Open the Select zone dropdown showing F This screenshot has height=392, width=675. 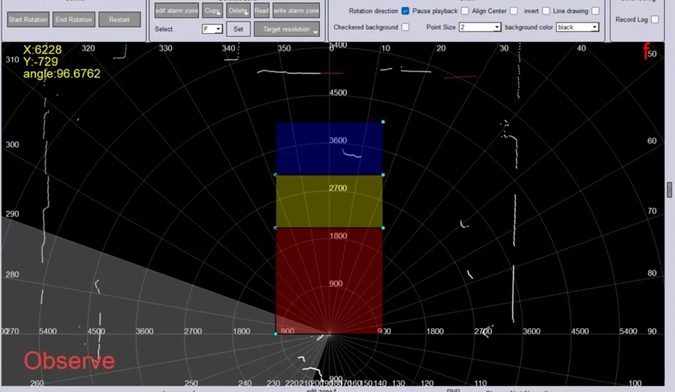point(212,29)
